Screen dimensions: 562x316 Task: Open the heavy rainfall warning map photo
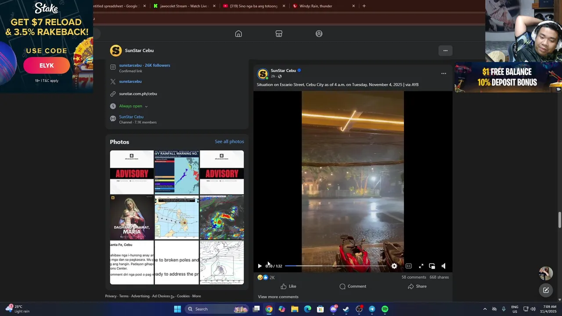click(x=177, y=172)
